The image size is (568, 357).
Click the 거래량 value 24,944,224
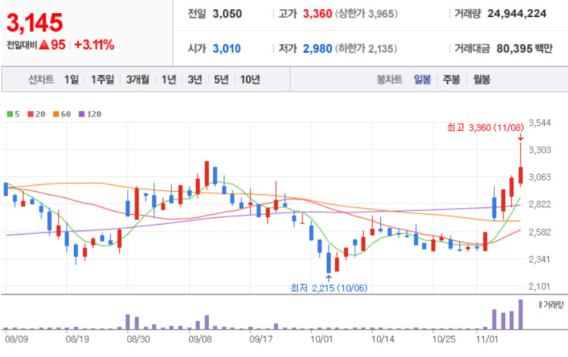point(517,14)
